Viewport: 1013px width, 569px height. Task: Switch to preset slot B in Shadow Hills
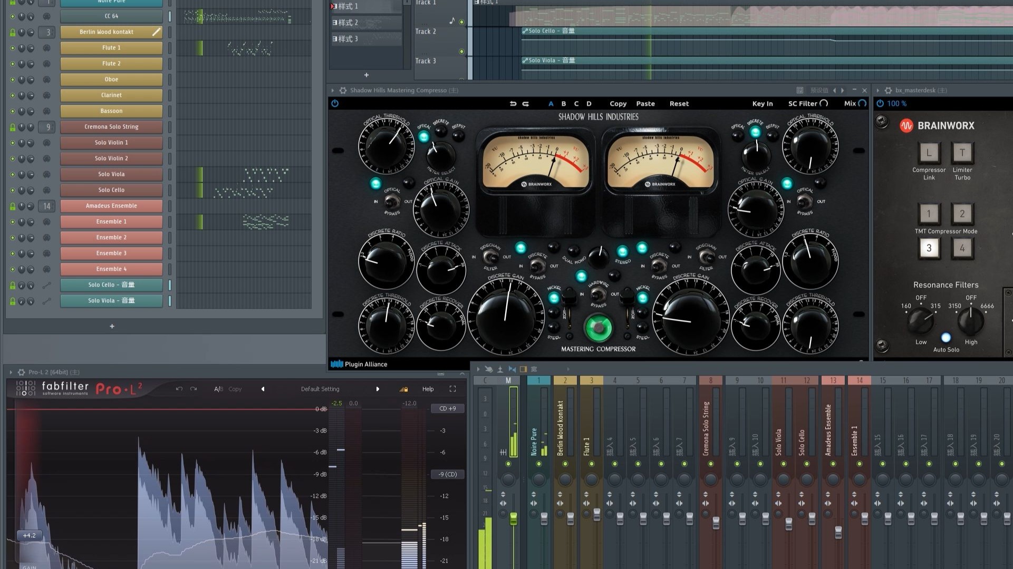pos(564,104)
